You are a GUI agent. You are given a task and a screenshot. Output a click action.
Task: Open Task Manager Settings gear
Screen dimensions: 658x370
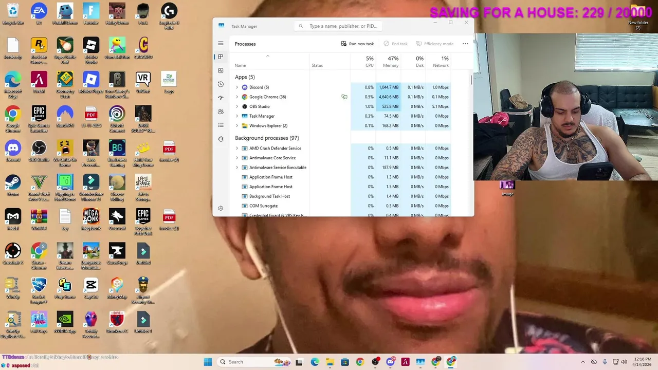pyautogui.click(x=221, y=208)
